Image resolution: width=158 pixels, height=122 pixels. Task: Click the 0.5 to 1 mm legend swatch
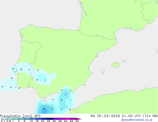pyautogui.click(x=10, y=119)
